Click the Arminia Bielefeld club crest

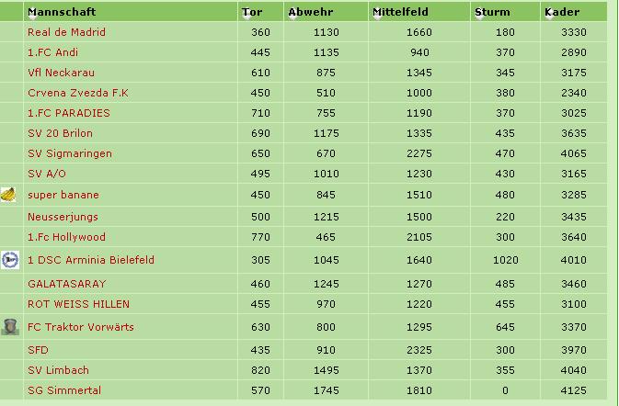point(10,260)
